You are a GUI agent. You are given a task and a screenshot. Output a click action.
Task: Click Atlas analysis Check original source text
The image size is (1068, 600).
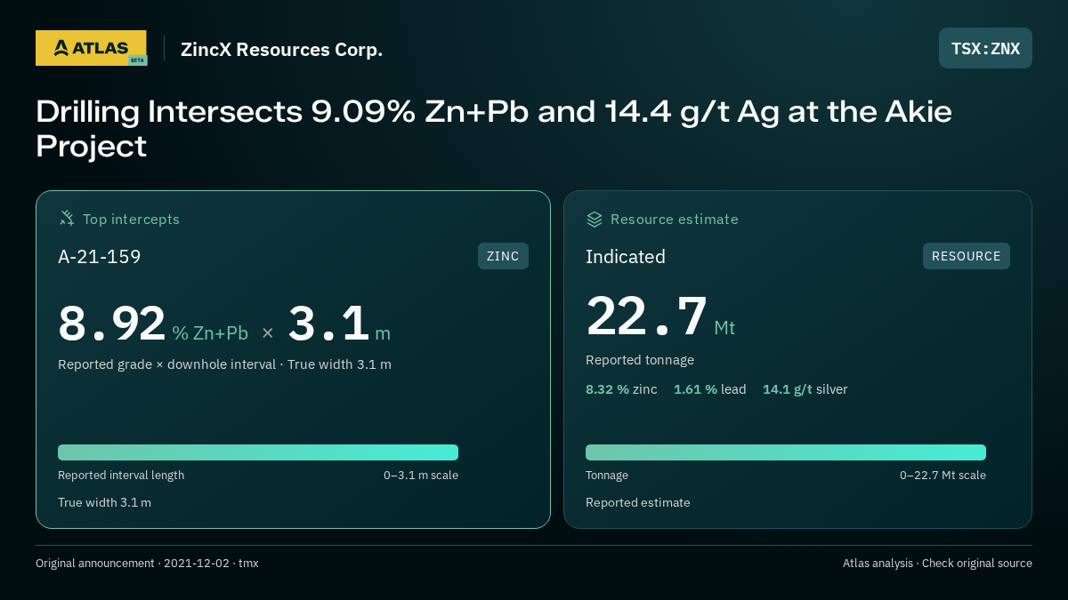937,564
